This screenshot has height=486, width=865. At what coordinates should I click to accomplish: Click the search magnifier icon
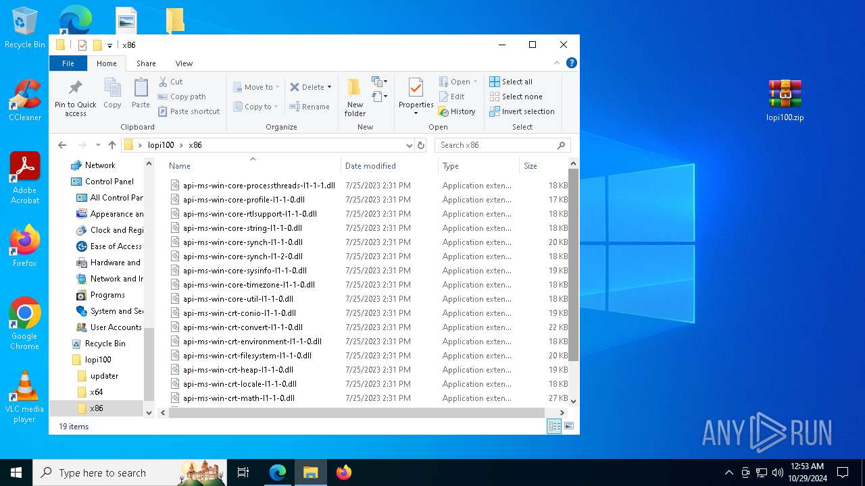561,145
